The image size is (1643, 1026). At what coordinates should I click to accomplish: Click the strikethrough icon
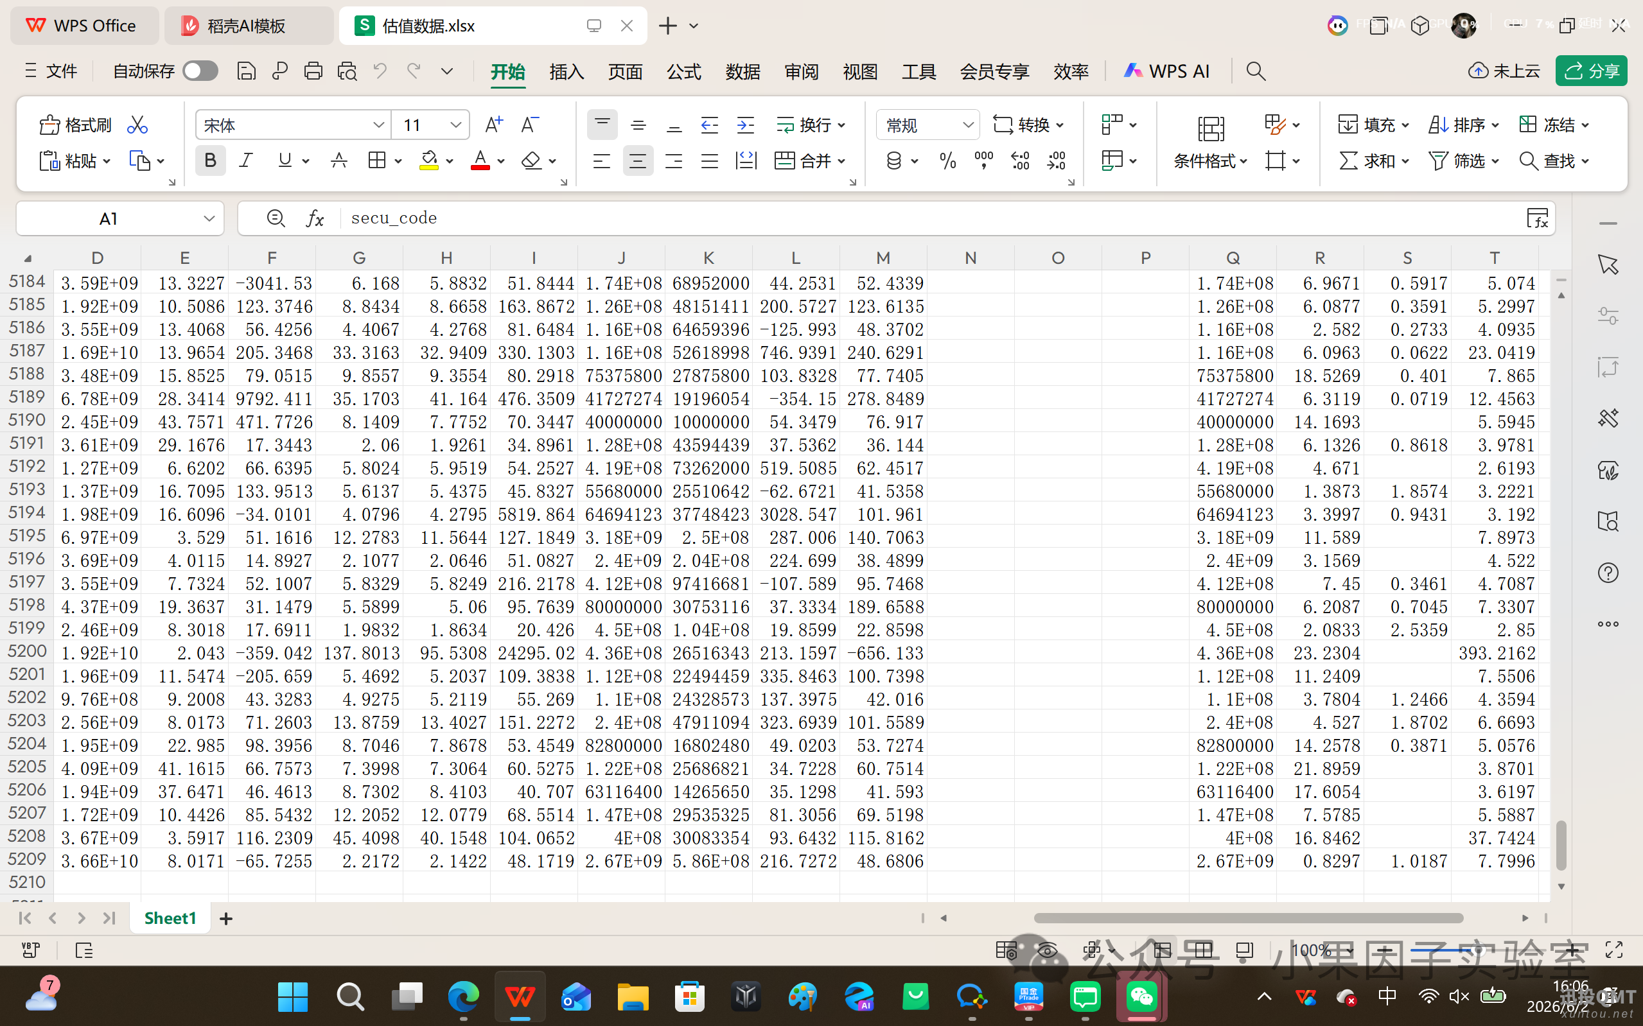(x=338, y=161)
